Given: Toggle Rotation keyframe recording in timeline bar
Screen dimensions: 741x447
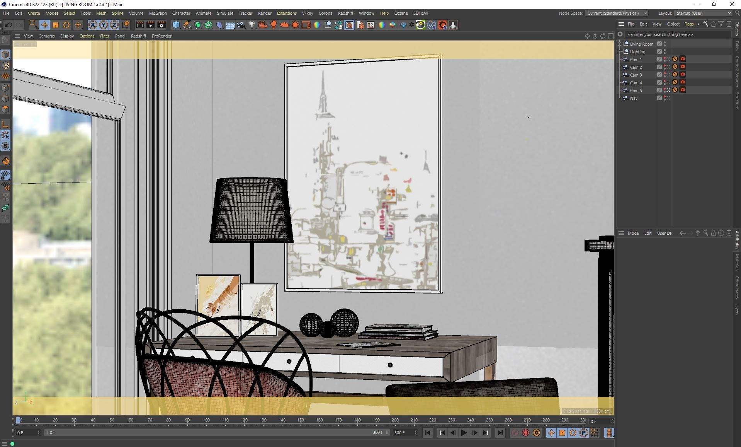Looking at the screenshot, I should point(573,433).
